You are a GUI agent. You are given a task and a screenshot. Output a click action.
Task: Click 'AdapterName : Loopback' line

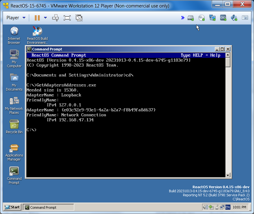tap(54, 95)
